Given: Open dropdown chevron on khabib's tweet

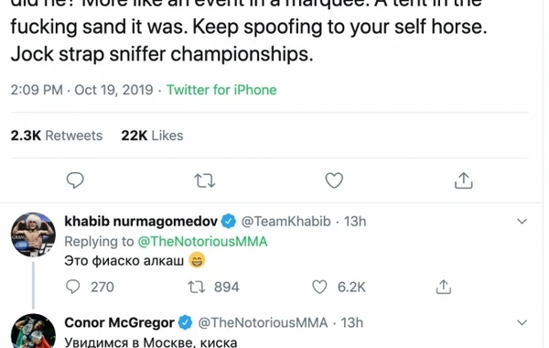Looking at the screenshot, I should (522, 222).
